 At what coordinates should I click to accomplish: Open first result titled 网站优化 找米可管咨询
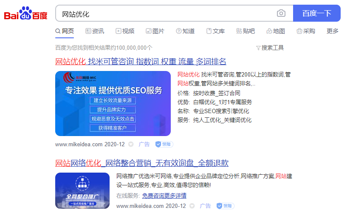141,61
